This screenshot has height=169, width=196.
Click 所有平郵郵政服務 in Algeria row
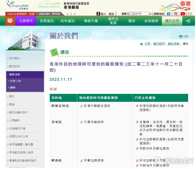click(97, 106)
